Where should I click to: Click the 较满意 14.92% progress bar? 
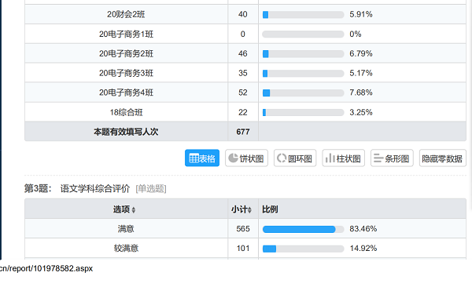303,249
